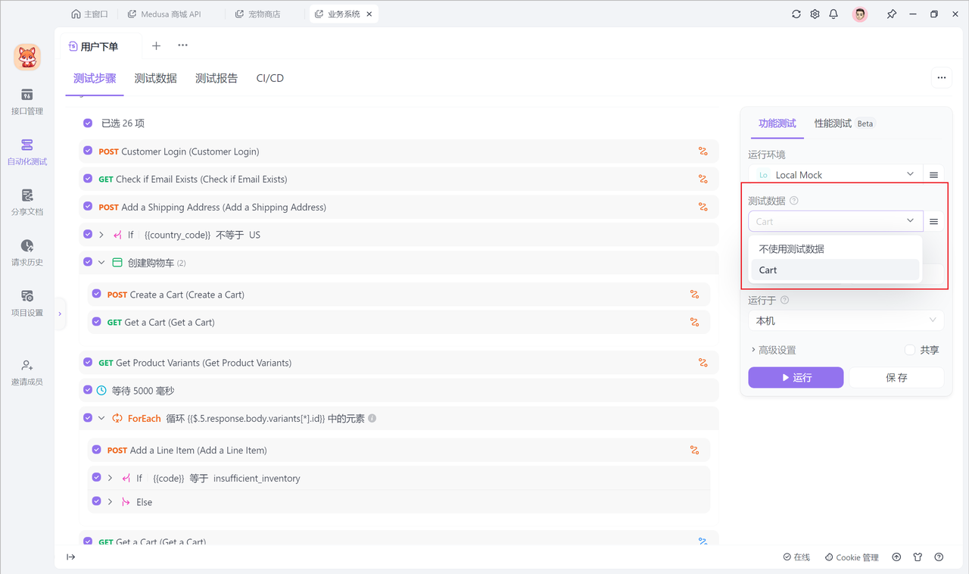969x574 pixels.
Task: Uncheck the Create a Cart step
Action: (x=96, y=294)
